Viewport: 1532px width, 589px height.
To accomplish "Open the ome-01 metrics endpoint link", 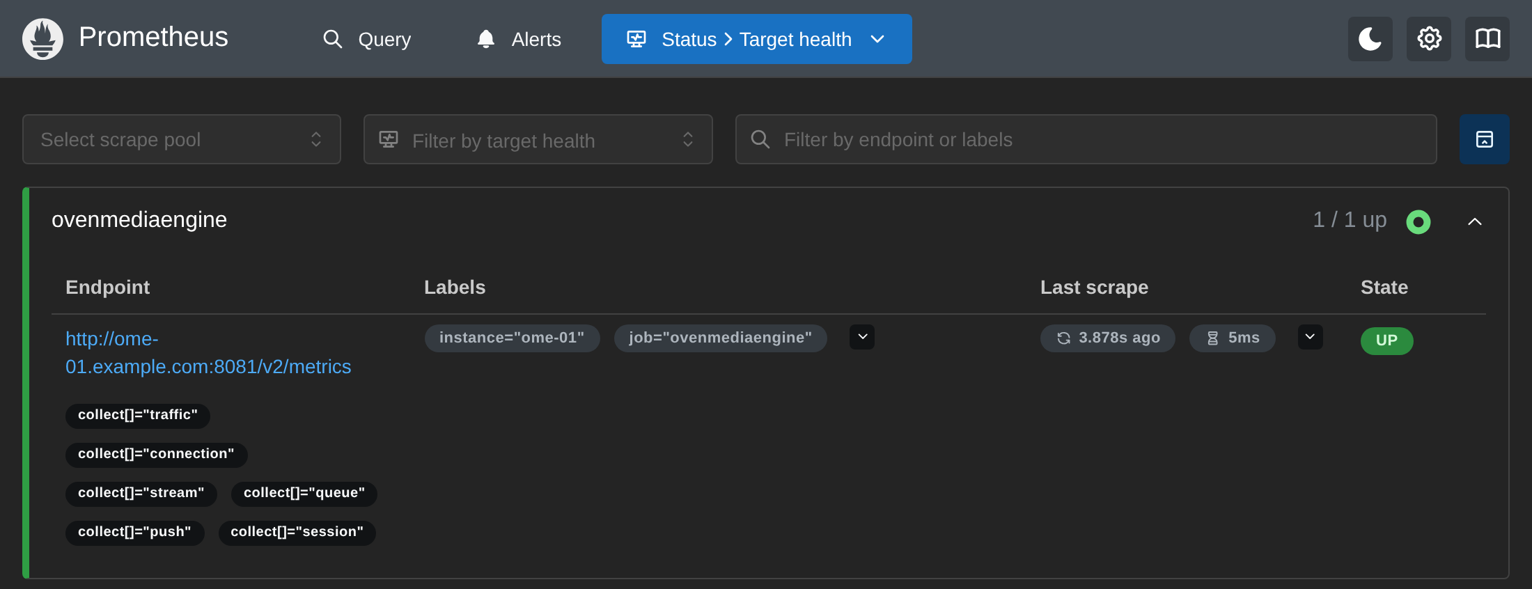I will click(x=208, y=353).
